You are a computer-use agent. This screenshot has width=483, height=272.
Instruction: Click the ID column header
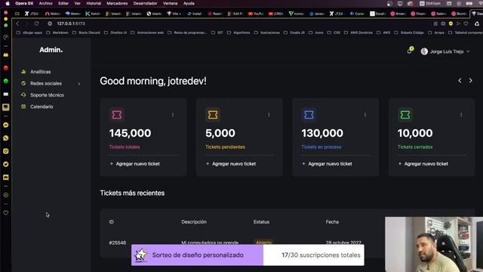[x=112, y=221]
